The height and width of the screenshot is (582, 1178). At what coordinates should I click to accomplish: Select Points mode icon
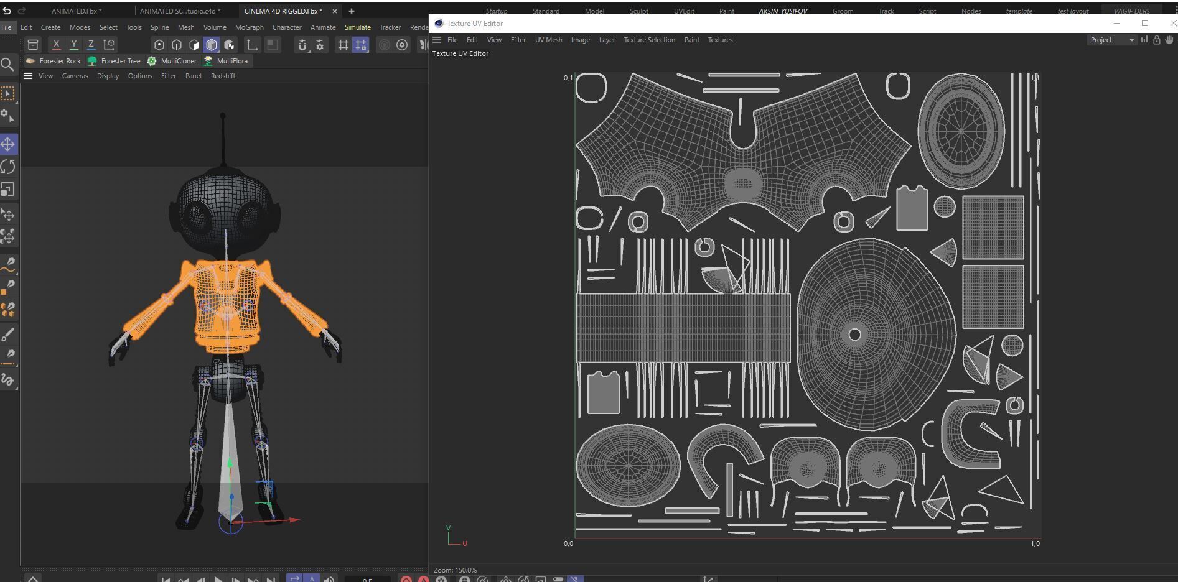tap(159, 45)
